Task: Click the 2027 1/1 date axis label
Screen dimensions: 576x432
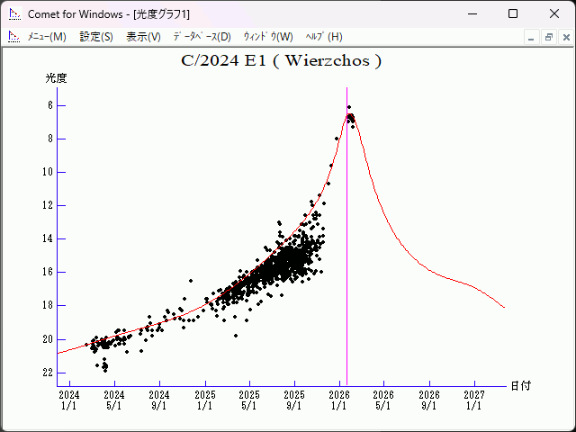Action: tap(473, 400)
